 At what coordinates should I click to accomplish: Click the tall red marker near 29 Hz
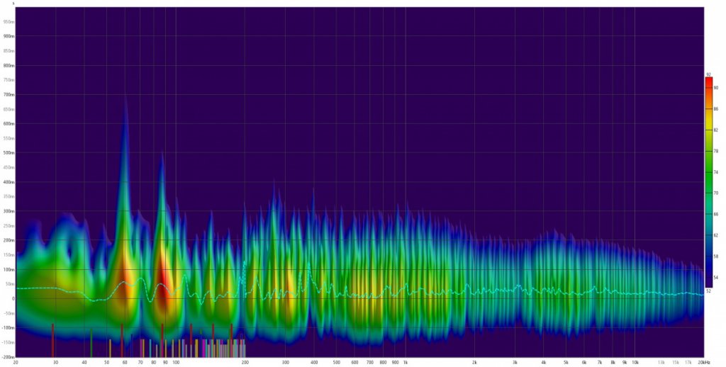[x=52, y=340]
